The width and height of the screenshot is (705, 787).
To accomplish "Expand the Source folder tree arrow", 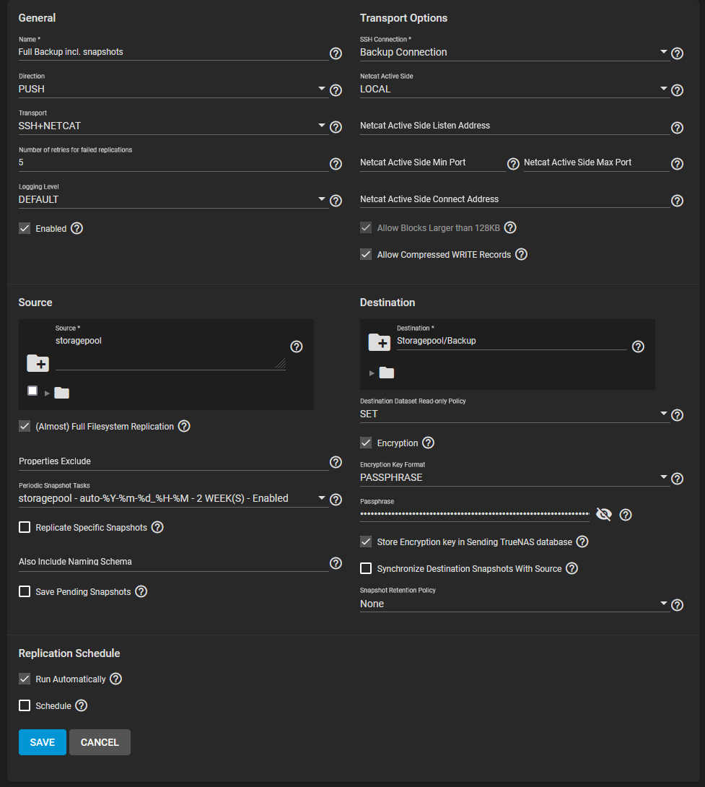I will pos(48,393).
